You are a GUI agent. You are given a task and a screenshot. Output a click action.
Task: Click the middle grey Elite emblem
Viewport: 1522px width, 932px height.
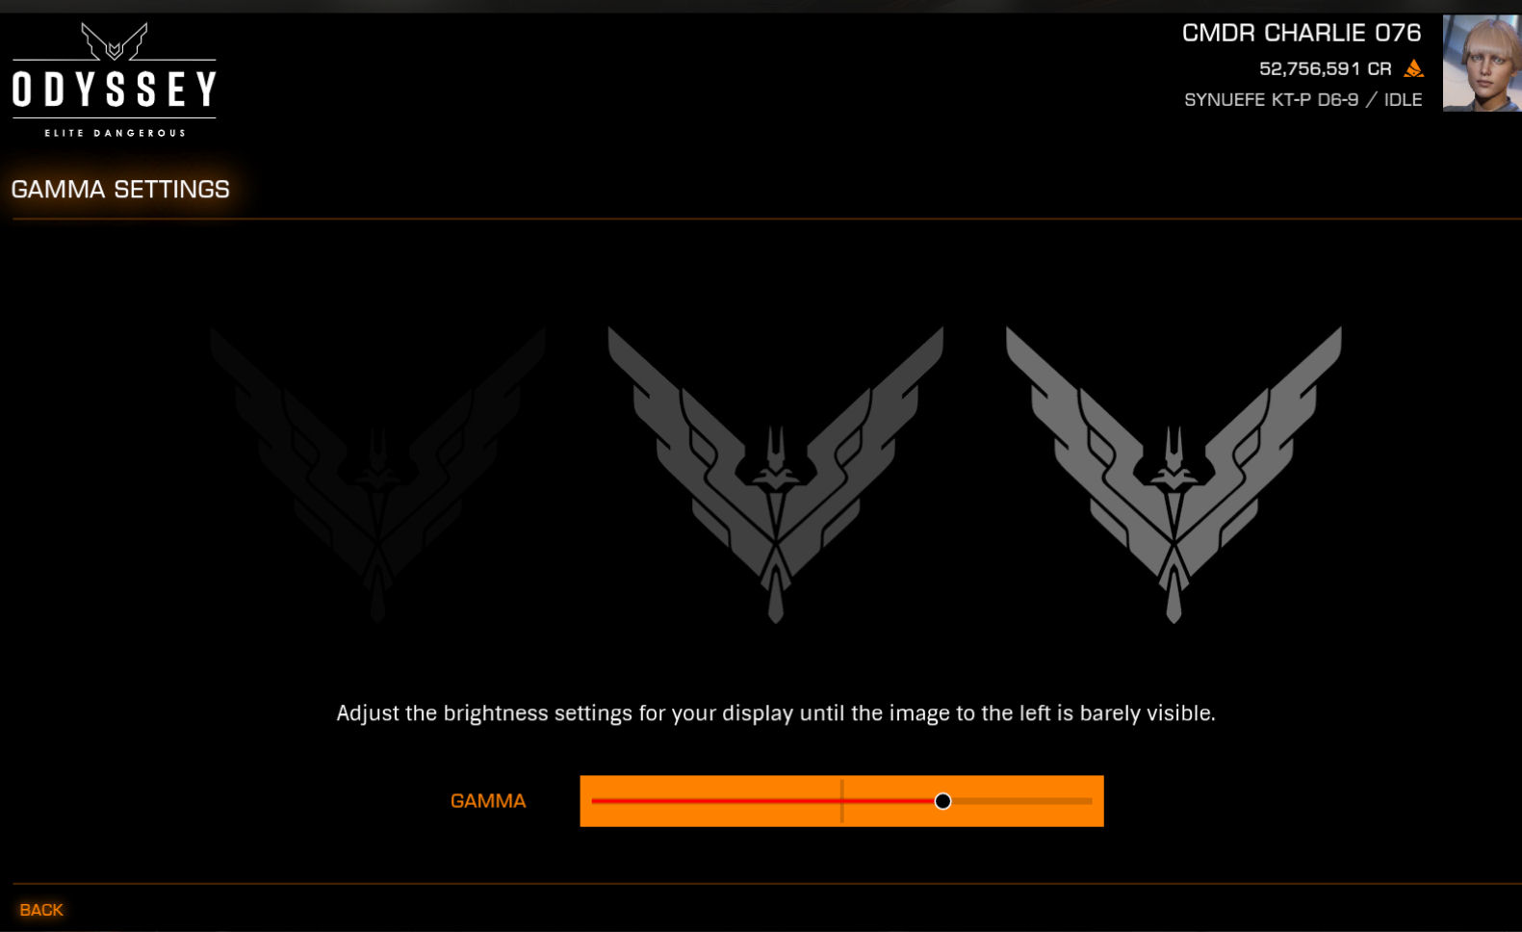pos(776,475)
